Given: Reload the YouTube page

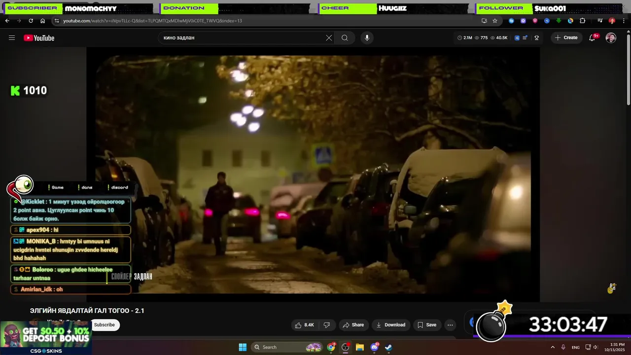Looking at the screenshot, I should coord(31,21).
